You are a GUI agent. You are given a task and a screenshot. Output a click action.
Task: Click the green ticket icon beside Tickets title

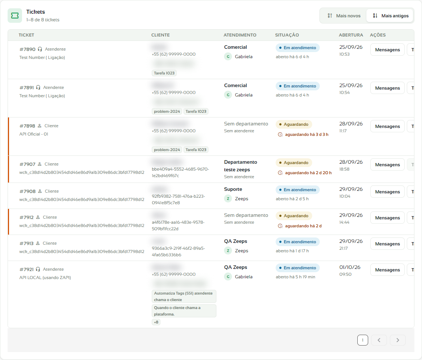tap(15, 16)
